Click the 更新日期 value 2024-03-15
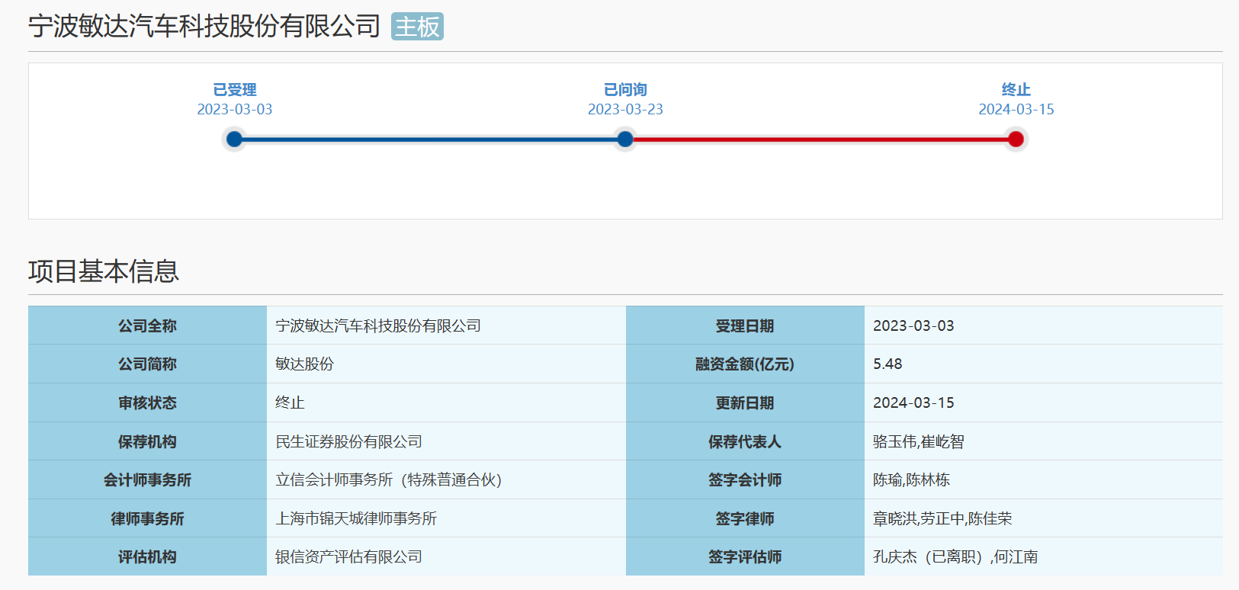This screenshot has width=1239, height=590. (913, 402)
